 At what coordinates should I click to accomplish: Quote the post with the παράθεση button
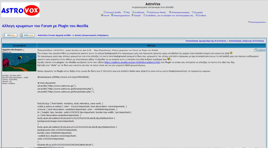(x=259, y=50)
